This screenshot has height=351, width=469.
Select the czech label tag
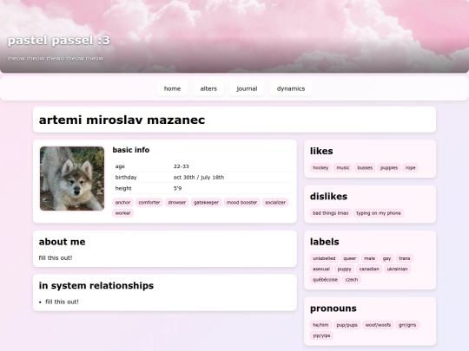(352, 280)
